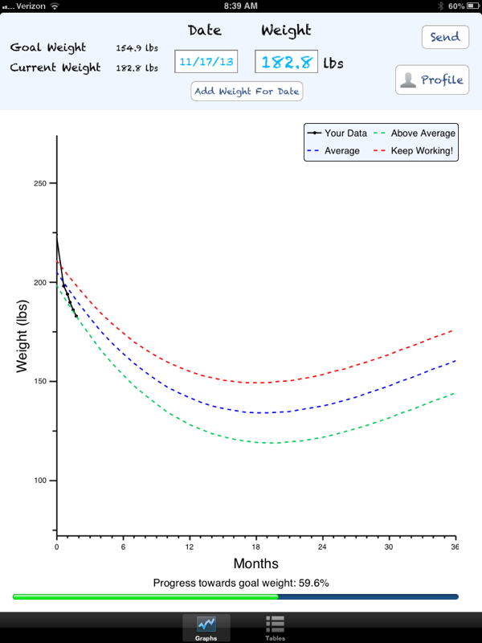The height and width of the screenshot is (643, 482).
Task: Tap the Profile silhouette icon
Action: (x=408, y=80)
